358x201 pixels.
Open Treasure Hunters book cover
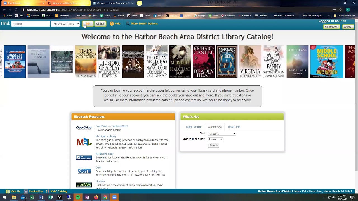(15, 61)
